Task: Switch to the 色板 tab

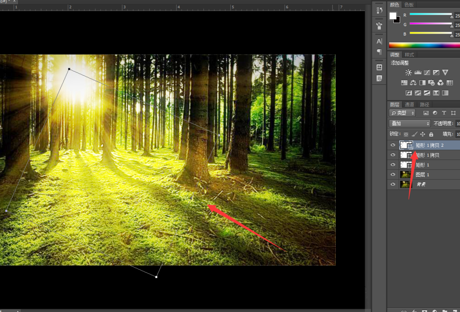Action: click(x=409, y=5)
